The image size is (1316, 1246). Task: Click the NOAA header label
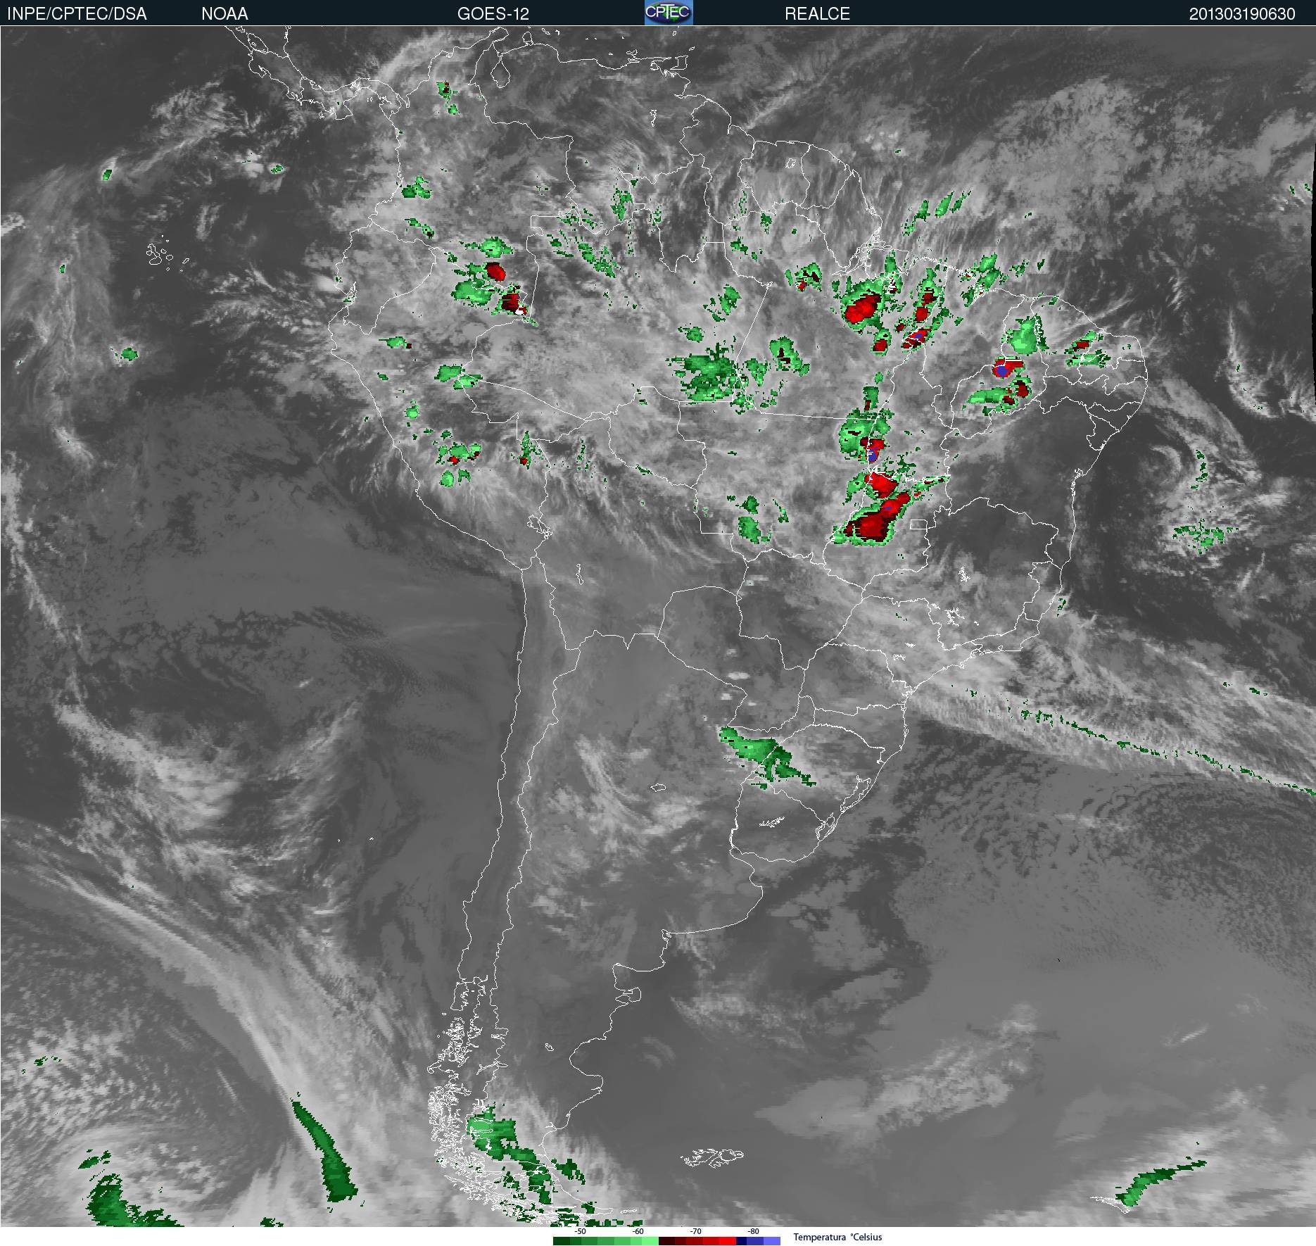[x=224, y=13]
